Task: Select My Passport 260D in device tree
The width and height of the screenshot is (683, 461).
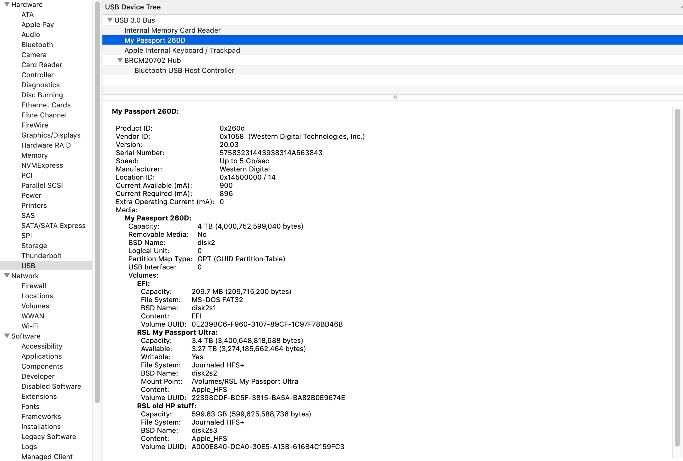Action: (393, 40)
